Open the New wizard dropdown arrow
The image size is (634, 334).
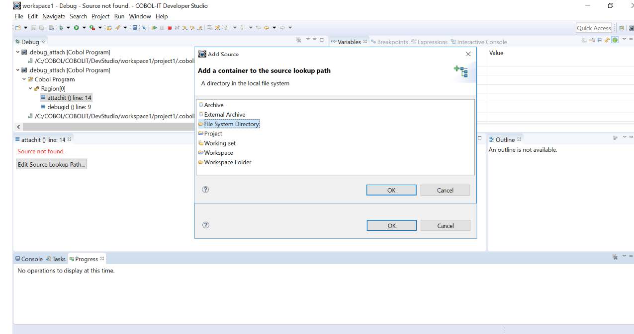coord(25,27)
